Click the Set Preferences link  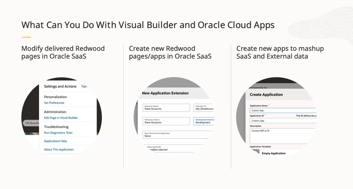click(54, 103)
